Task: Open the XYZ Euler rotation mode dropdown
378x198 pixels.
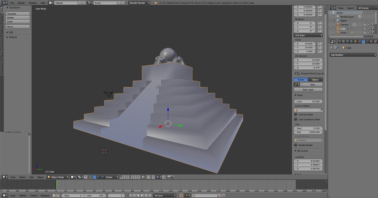Action: [x=308, y=35]
